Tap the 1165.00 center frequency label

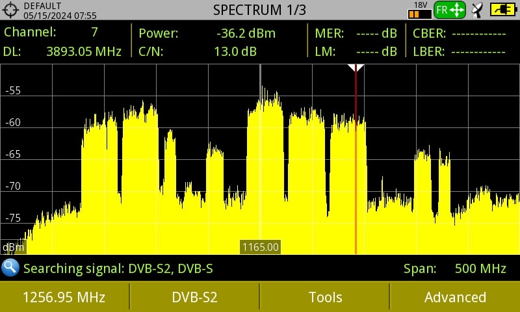click(261, 247)
